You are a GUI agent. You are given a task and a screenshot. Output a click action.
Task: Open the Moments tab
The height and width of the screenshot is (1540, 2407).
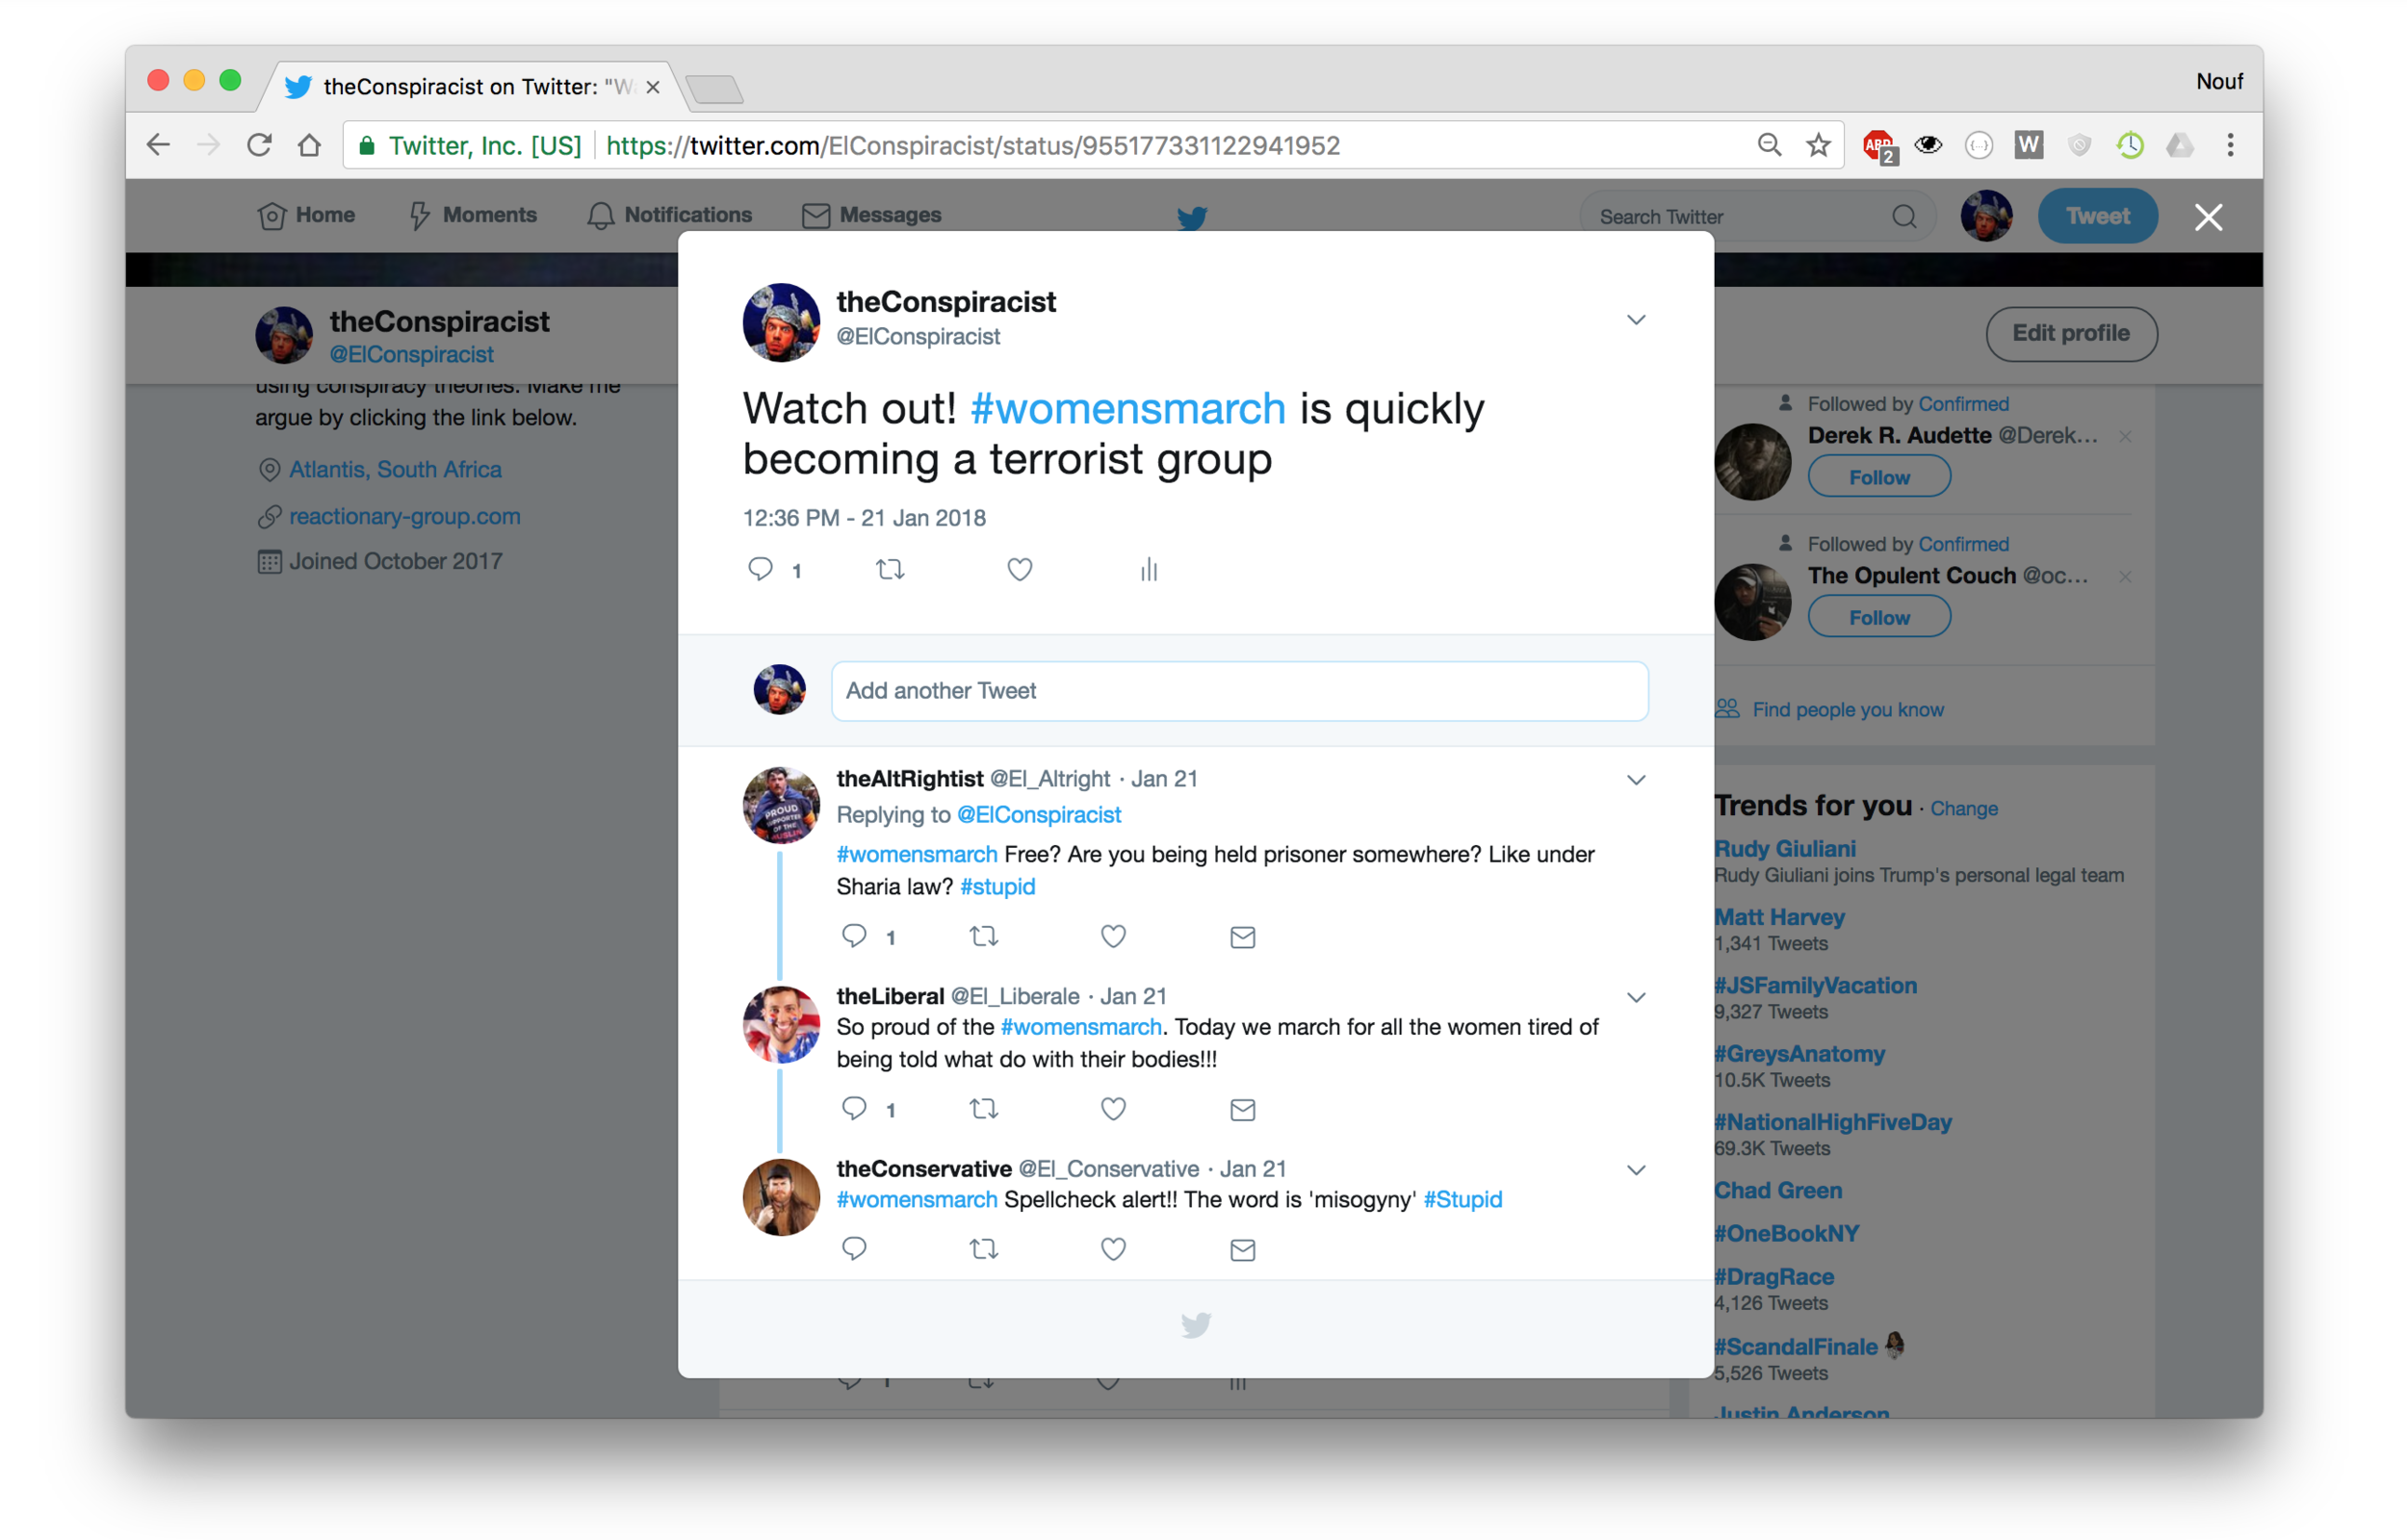472,215
